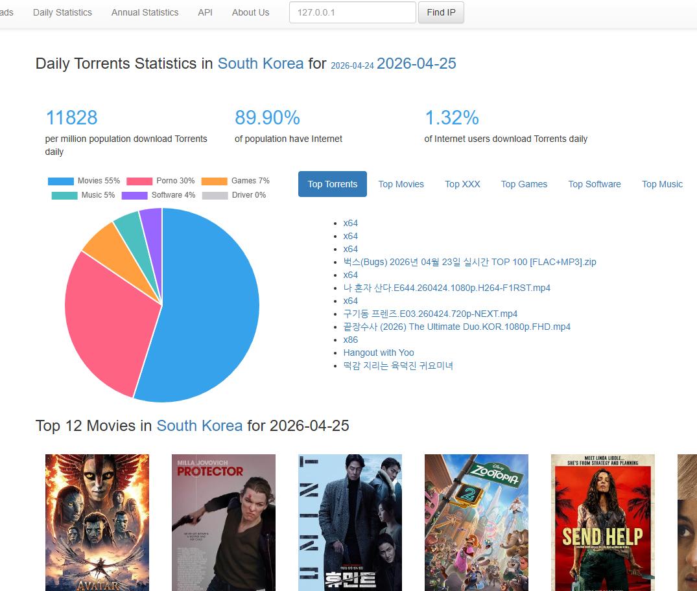The image size is (697, 591).
Task: Toggle Driver 0% legend swatch
Action: [x=215, y=195]
